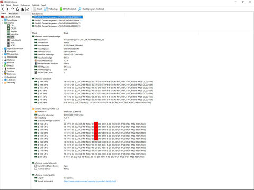The height and width of the screenshot is (190, 254).
Task: Click the user silhouette toolbar icon
Action: [x=22, y=9]
